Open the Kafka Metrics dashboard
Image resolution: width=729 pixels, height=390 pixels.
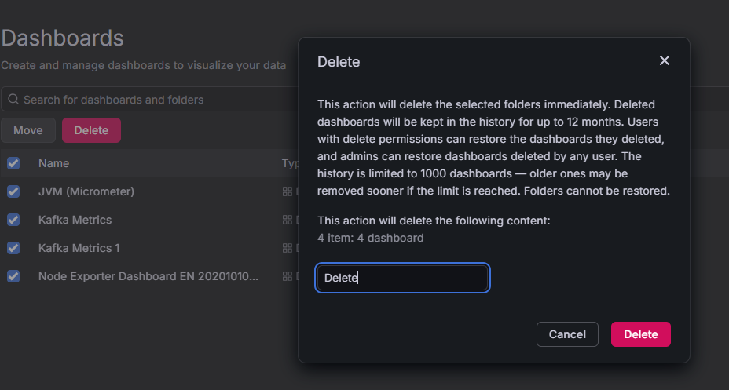point(75,220)
